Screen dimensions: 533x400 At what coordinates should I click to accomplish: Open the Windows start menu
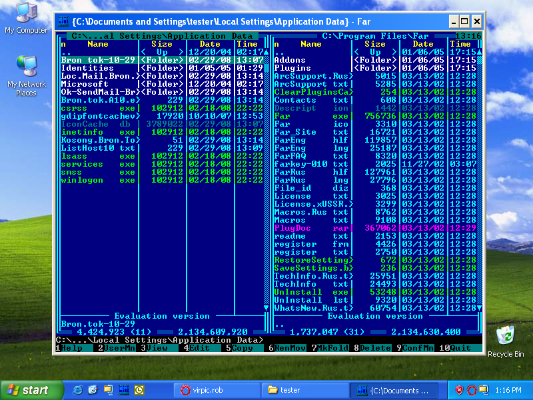(31, 390)
